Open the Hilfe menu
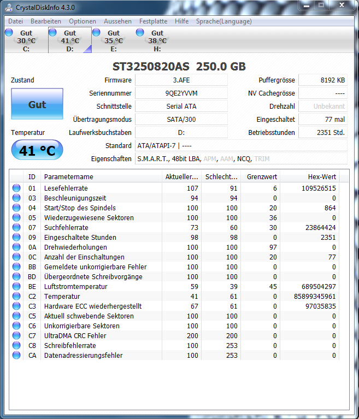 click(182, 21)
